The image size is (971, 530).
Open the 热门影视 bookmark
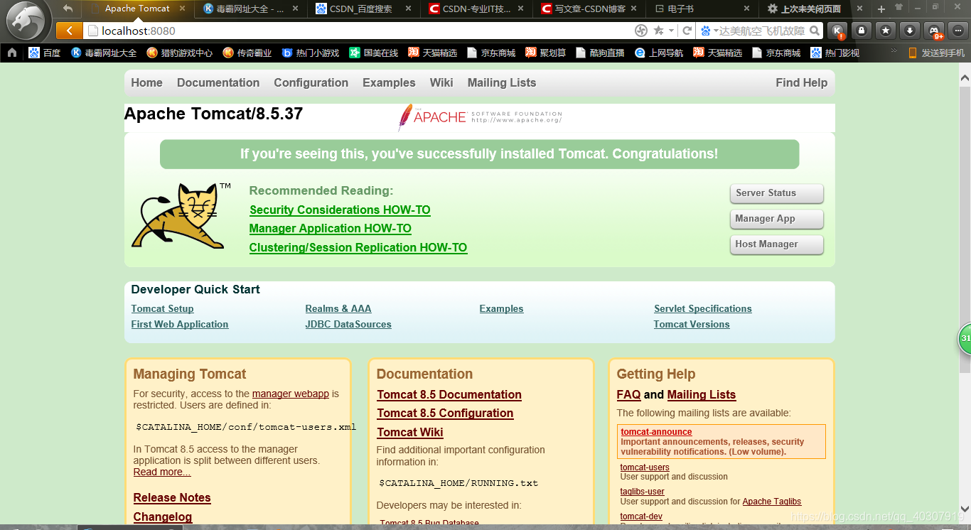tap(835, 53)
